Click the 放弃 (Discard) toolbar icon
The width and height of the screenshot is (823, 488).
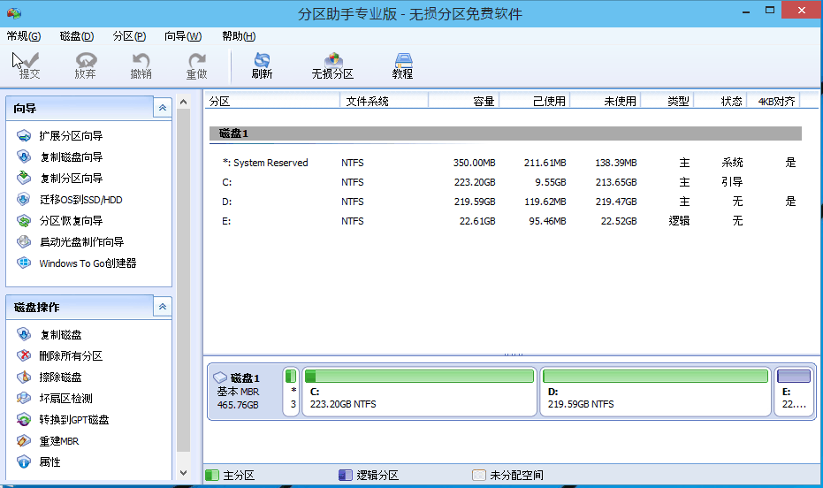tap(85, 66)
